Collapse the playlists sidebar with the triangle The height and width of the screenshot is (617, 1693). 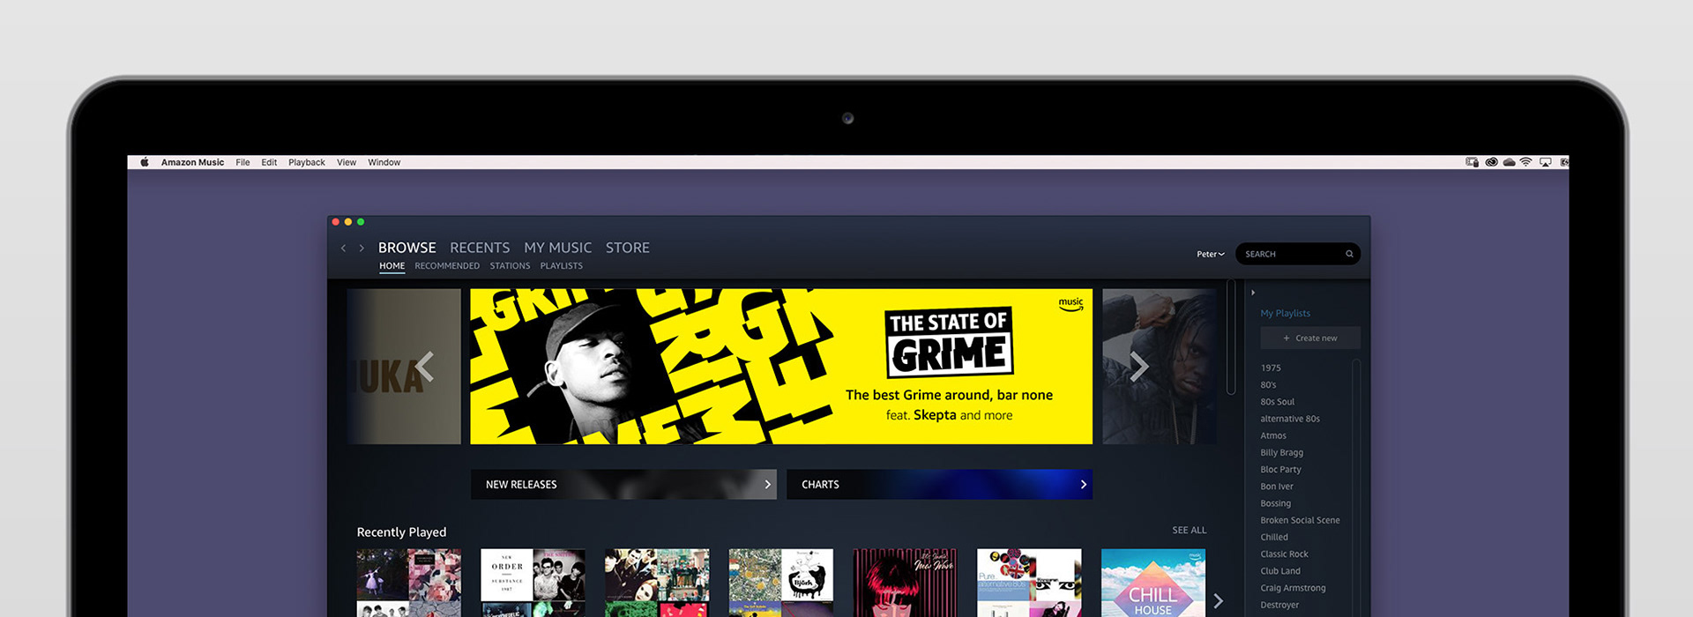coord(1253,293)
